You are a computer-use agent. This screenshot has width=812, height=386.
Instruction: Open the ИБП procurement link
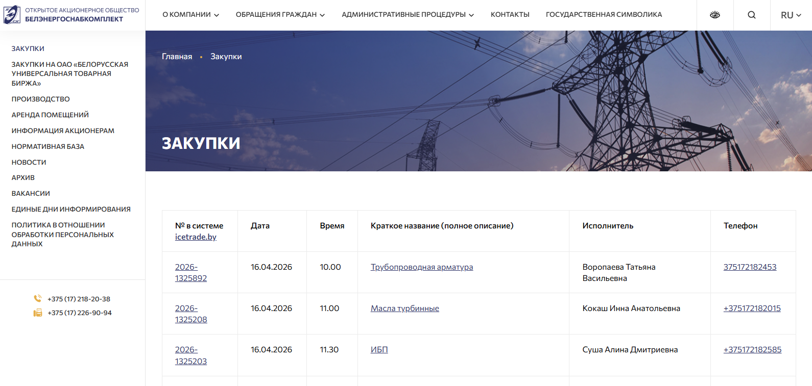coord(379,350)
